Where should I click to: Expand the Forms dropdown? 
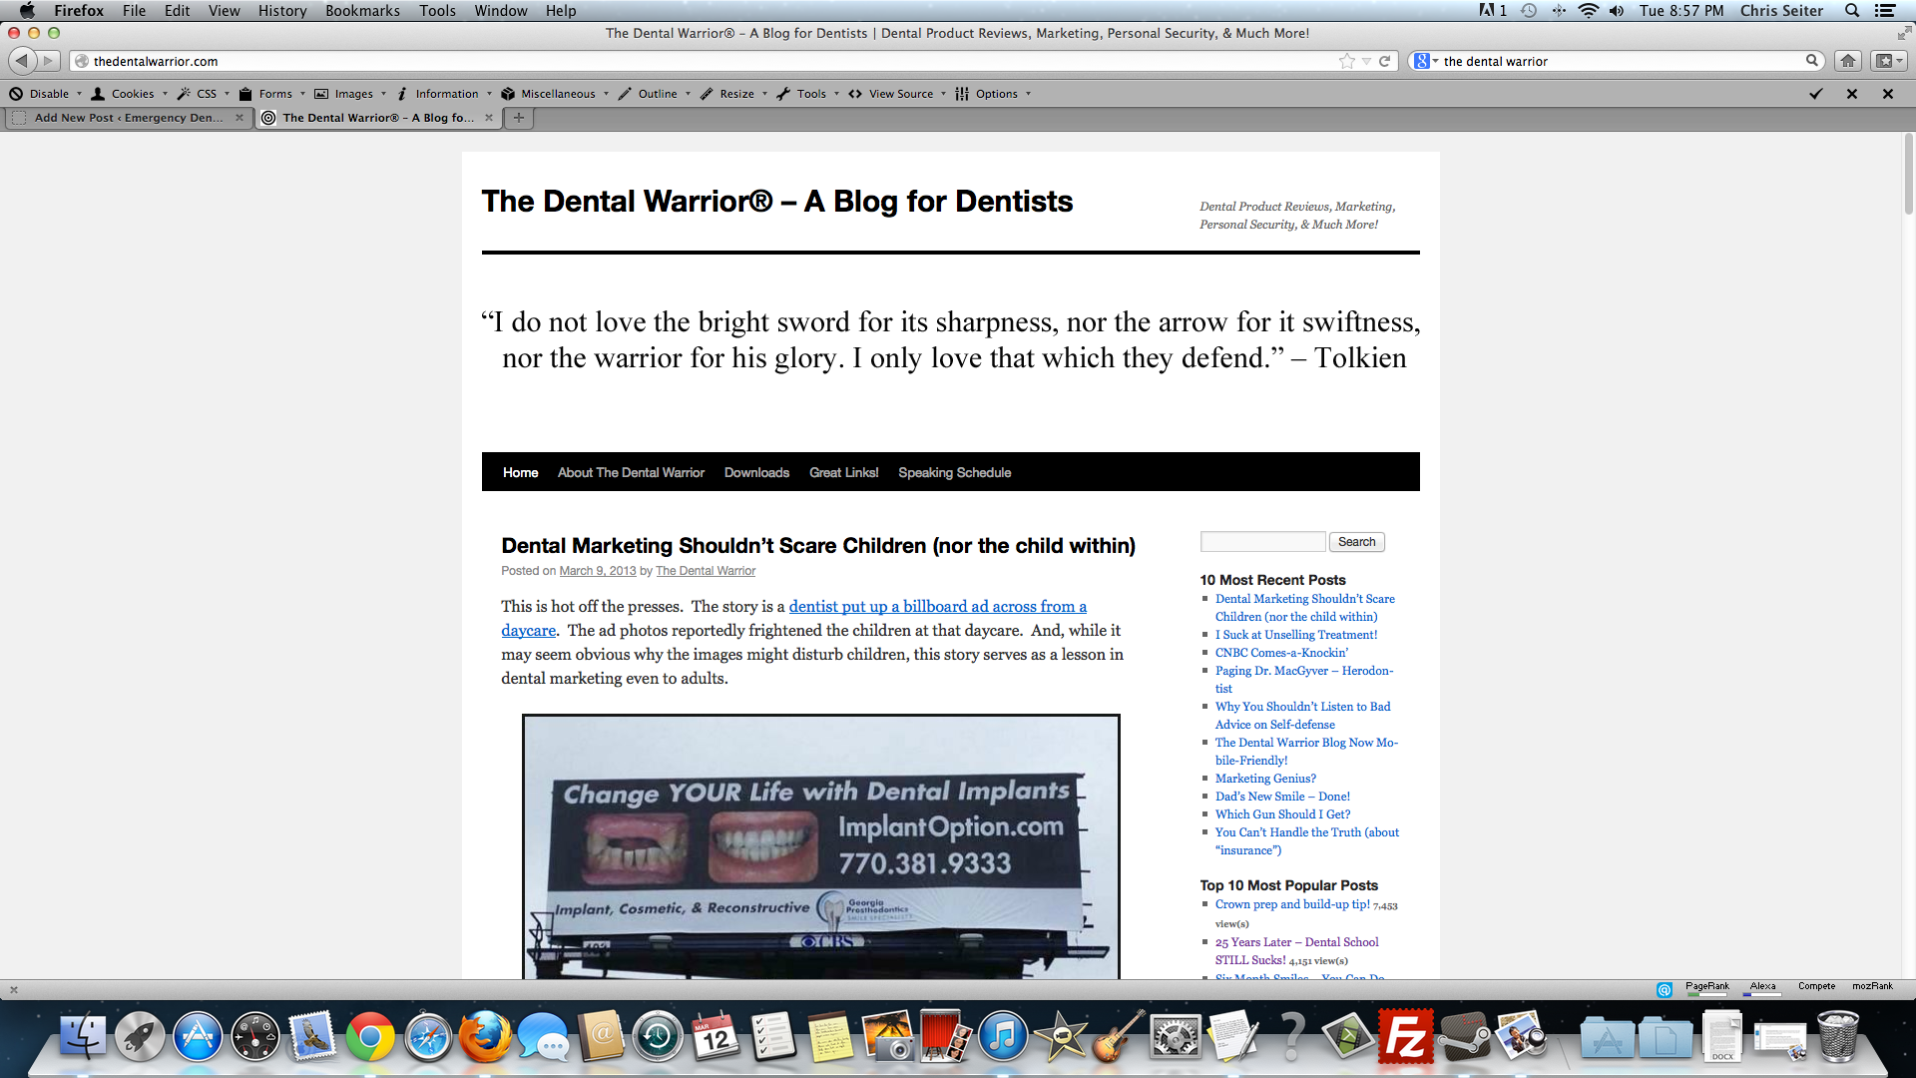point(272,94)
